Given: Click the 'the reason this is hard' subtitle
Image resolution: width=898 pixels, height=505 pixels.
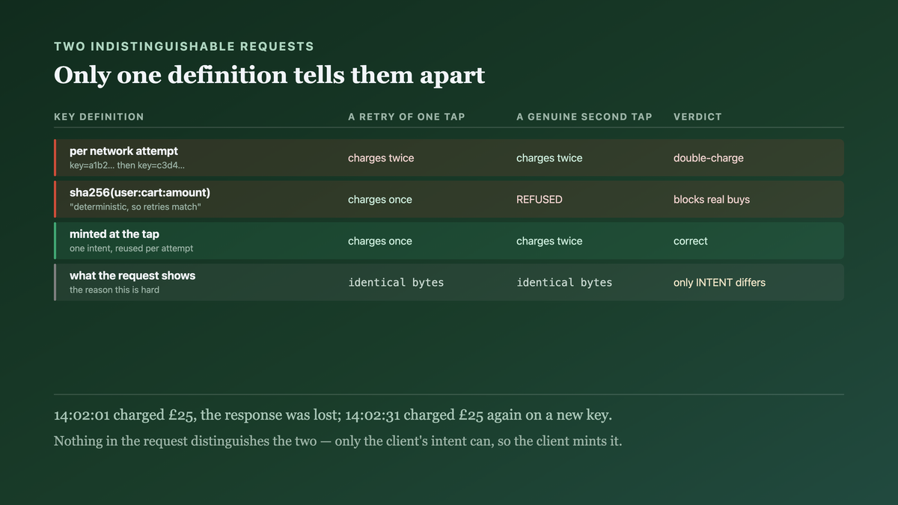Looking at the screenshot, I should pyautogui.click(x=114, y=290).
